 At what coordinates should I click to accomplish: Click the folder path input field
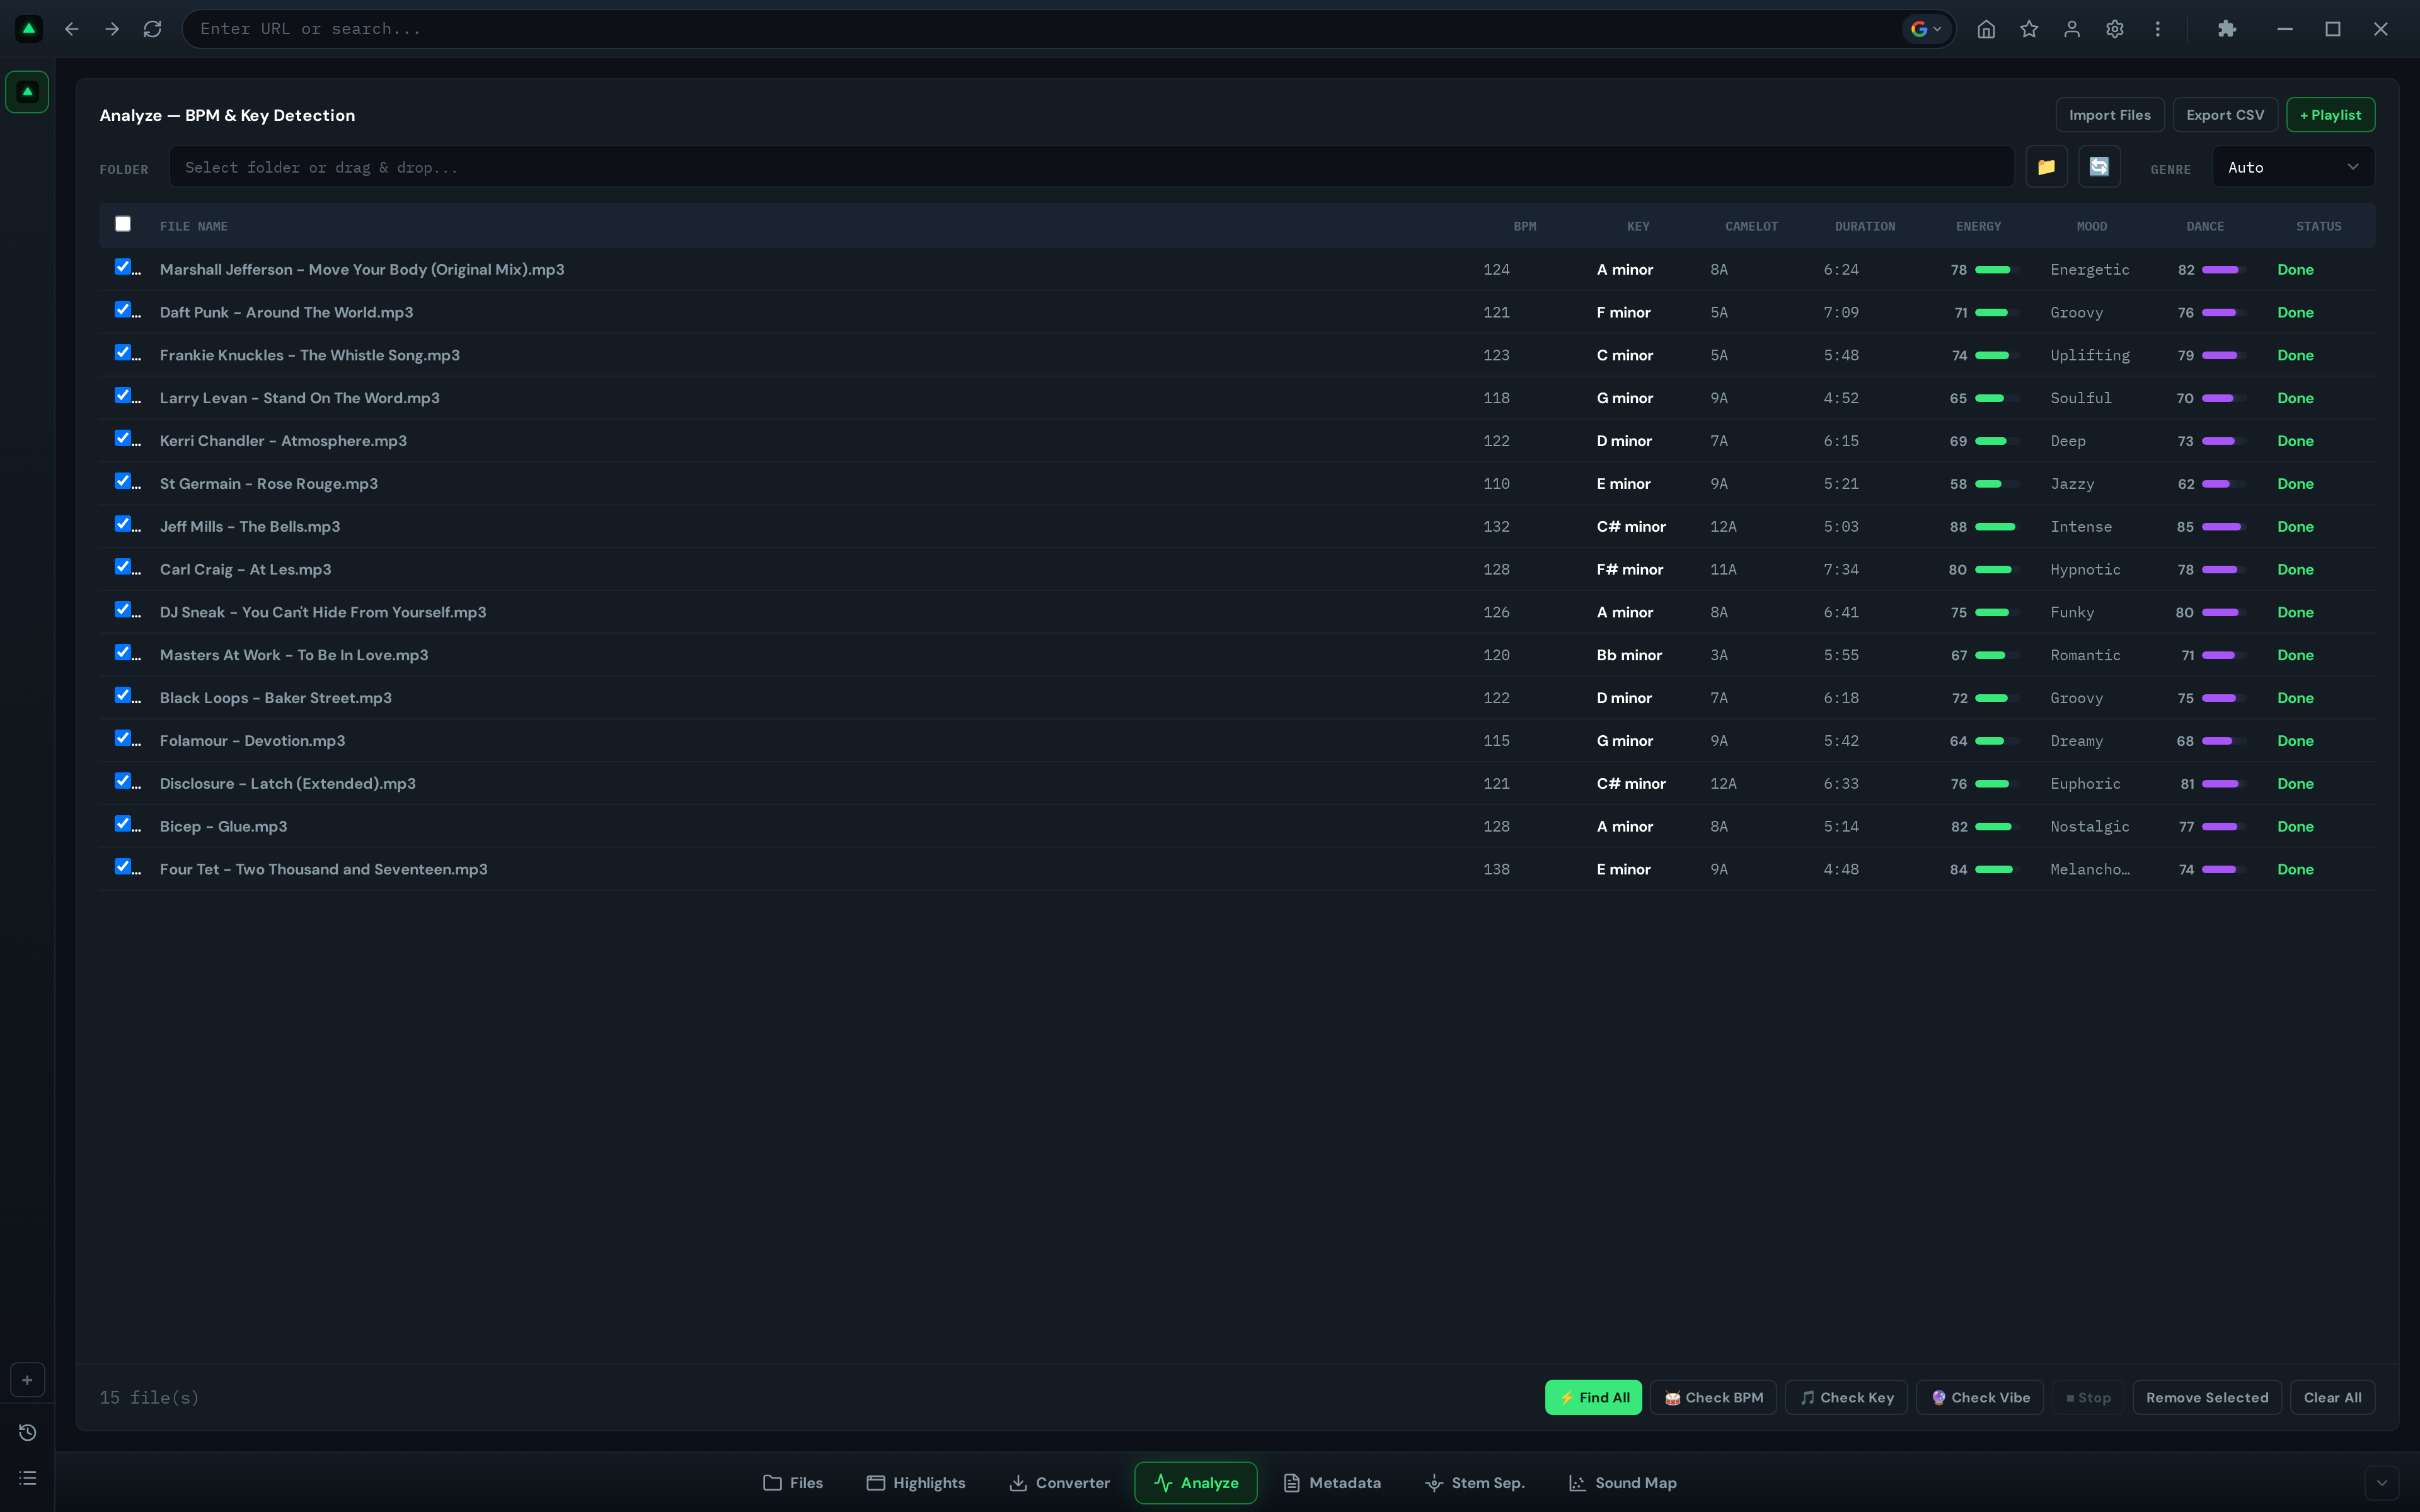tap(1091, 167)
